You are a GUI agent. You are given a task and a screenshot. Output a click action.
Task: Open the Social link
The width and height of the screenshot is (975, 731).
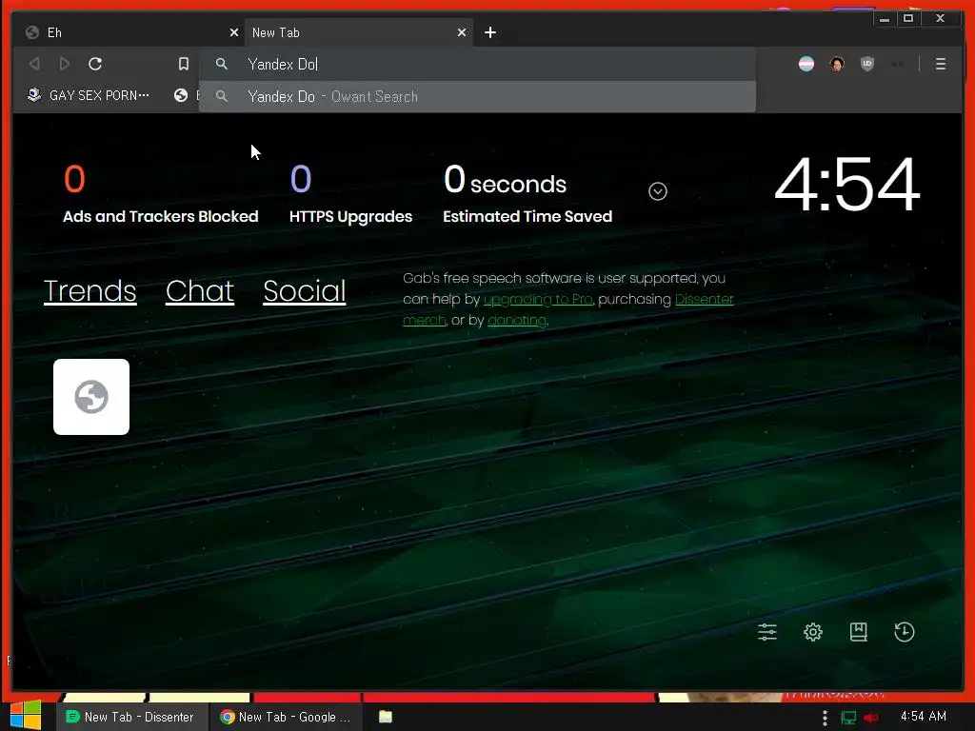(304, 291)
